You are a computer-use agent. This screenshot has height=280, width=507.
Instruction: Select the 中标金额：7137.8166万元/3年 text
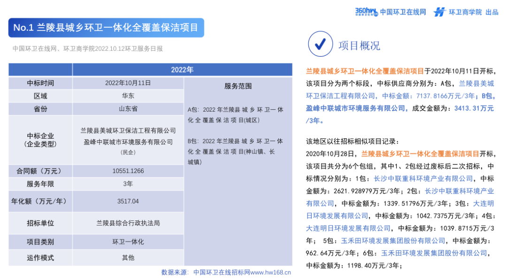(429, 96)
